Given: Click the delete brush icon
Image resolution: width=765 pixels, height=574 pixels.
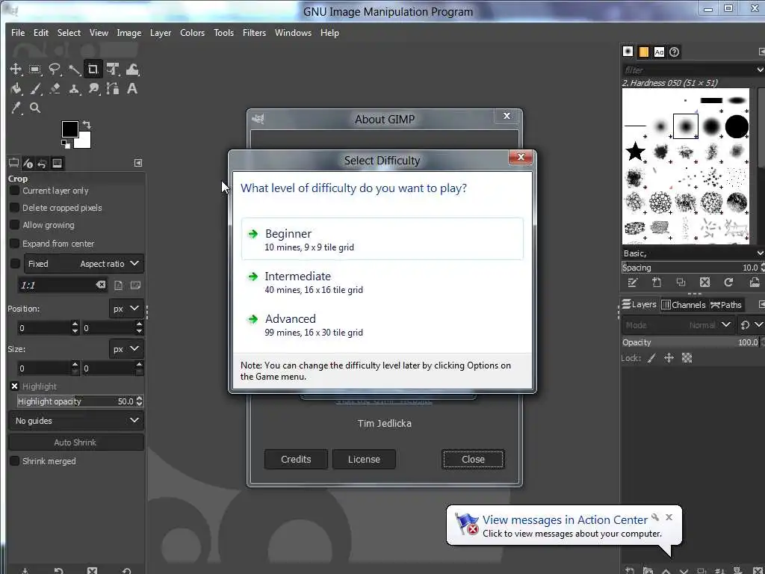Looking at the screenshot, I should [x=704, y=282].
